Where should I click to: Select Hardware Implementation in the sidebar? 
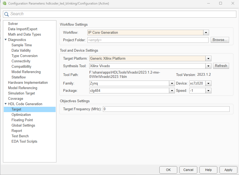click(28, 82)
